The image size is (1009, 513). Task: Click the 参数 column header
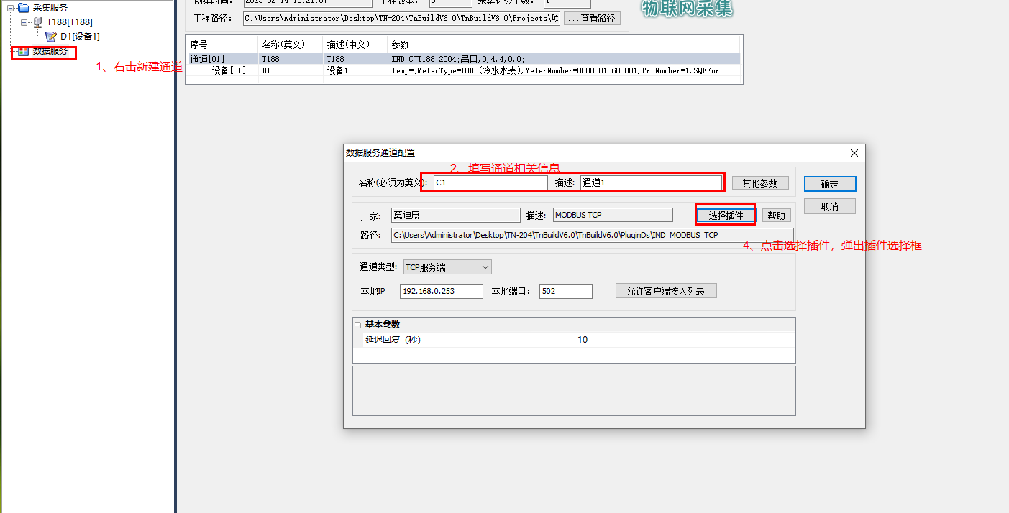(564, 45)
